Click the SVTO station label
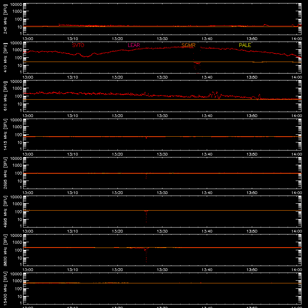 [x=78, y=45]
